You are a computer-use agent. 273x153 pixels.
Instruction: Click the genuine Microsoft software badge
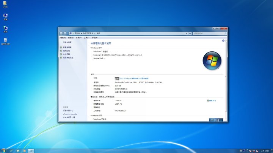(216, 120)
